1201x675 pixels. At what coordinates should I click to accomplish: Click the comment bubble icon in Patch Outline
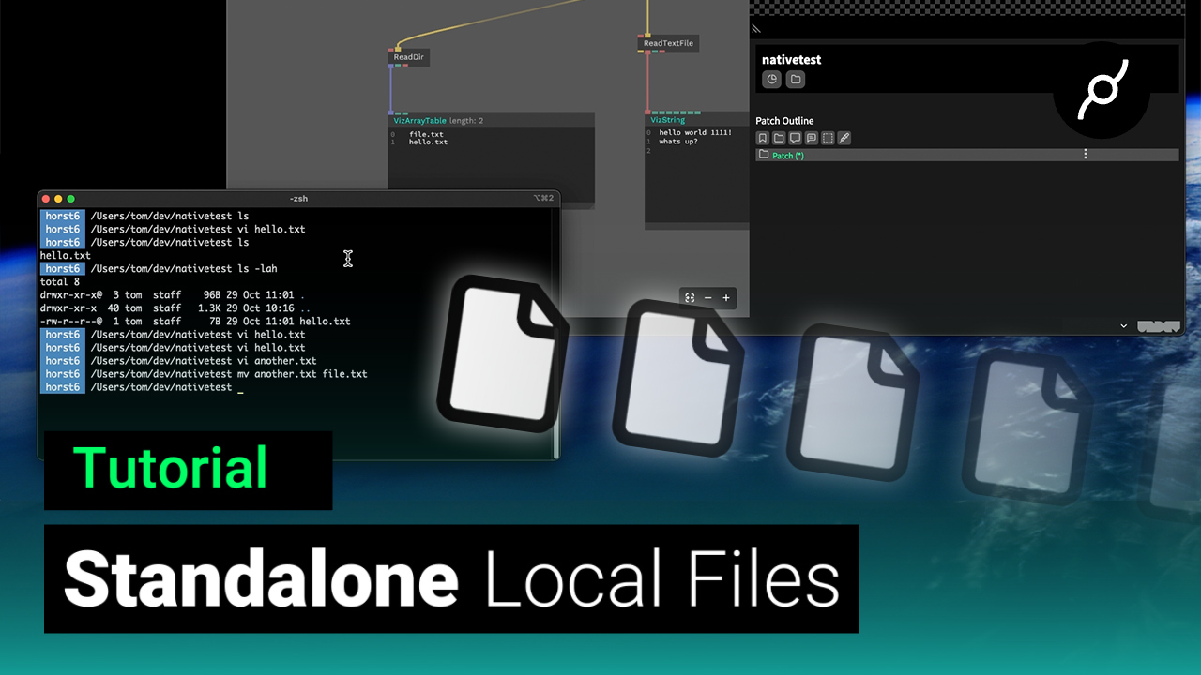coord(795,138)
